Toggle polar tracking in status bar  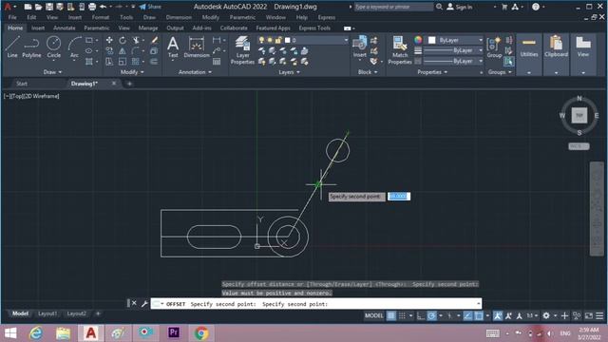[431, 315]
